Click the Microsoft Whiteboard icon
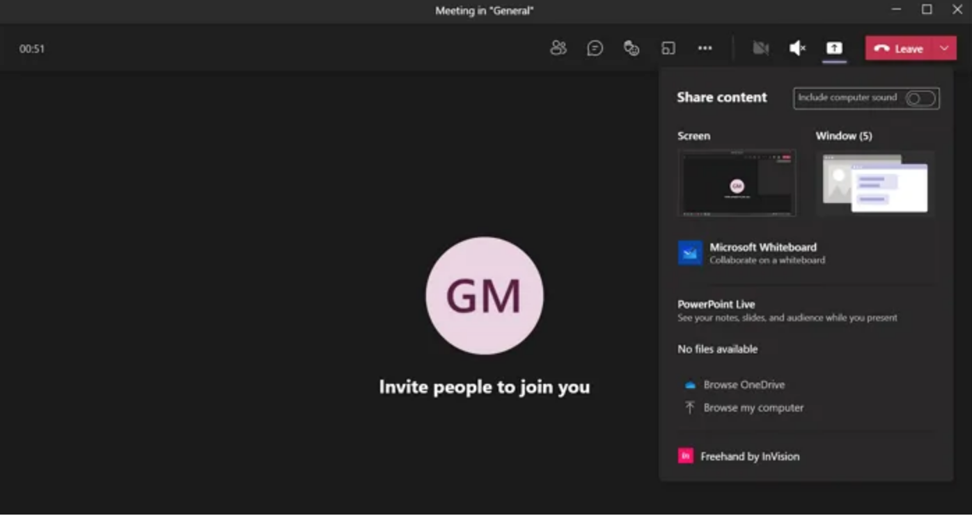Screen dimensions: 972x516 pos(690,253)
